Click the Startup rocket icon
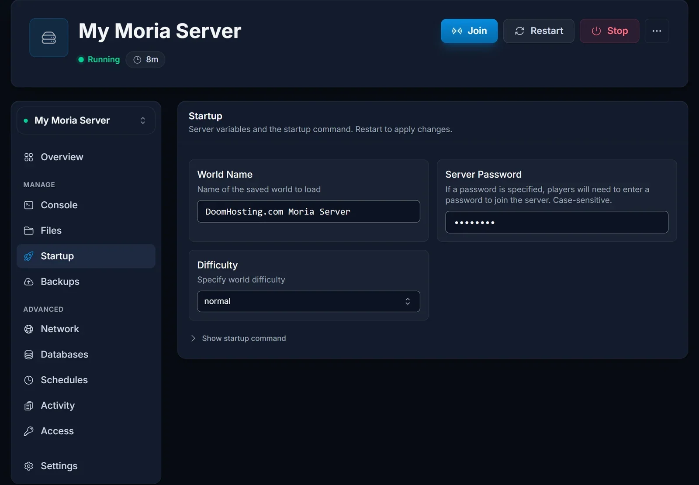The width and height of the screenshot is (699, 485). tap(29, 256)
